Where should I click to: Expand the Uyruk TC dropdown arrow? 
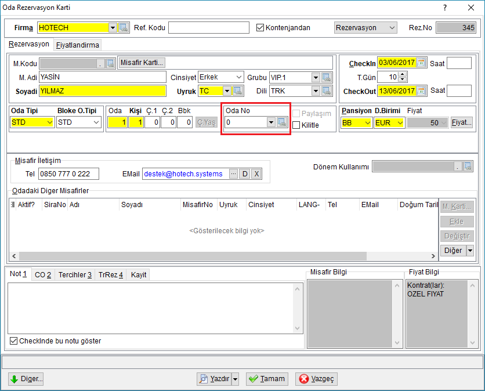tap(227, 91)
